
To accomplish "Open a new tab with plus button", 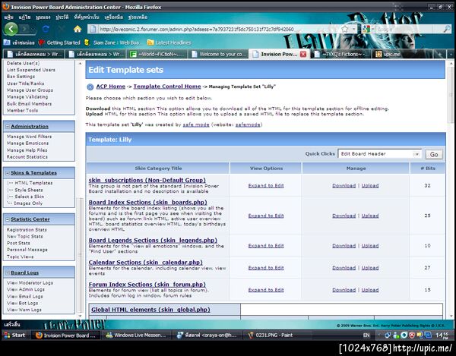I will coord(440,54).
